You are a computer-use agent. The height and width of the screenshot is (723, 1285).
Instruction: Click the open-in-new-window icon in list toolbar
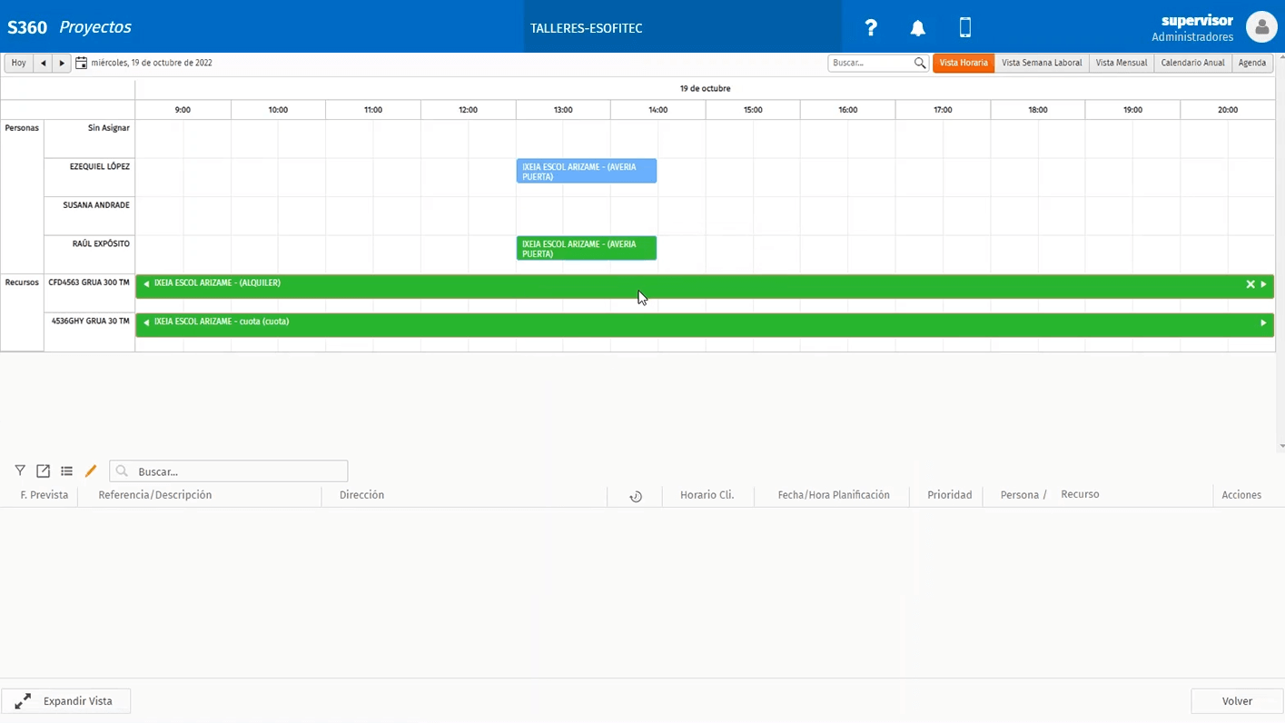pos(43,470)
